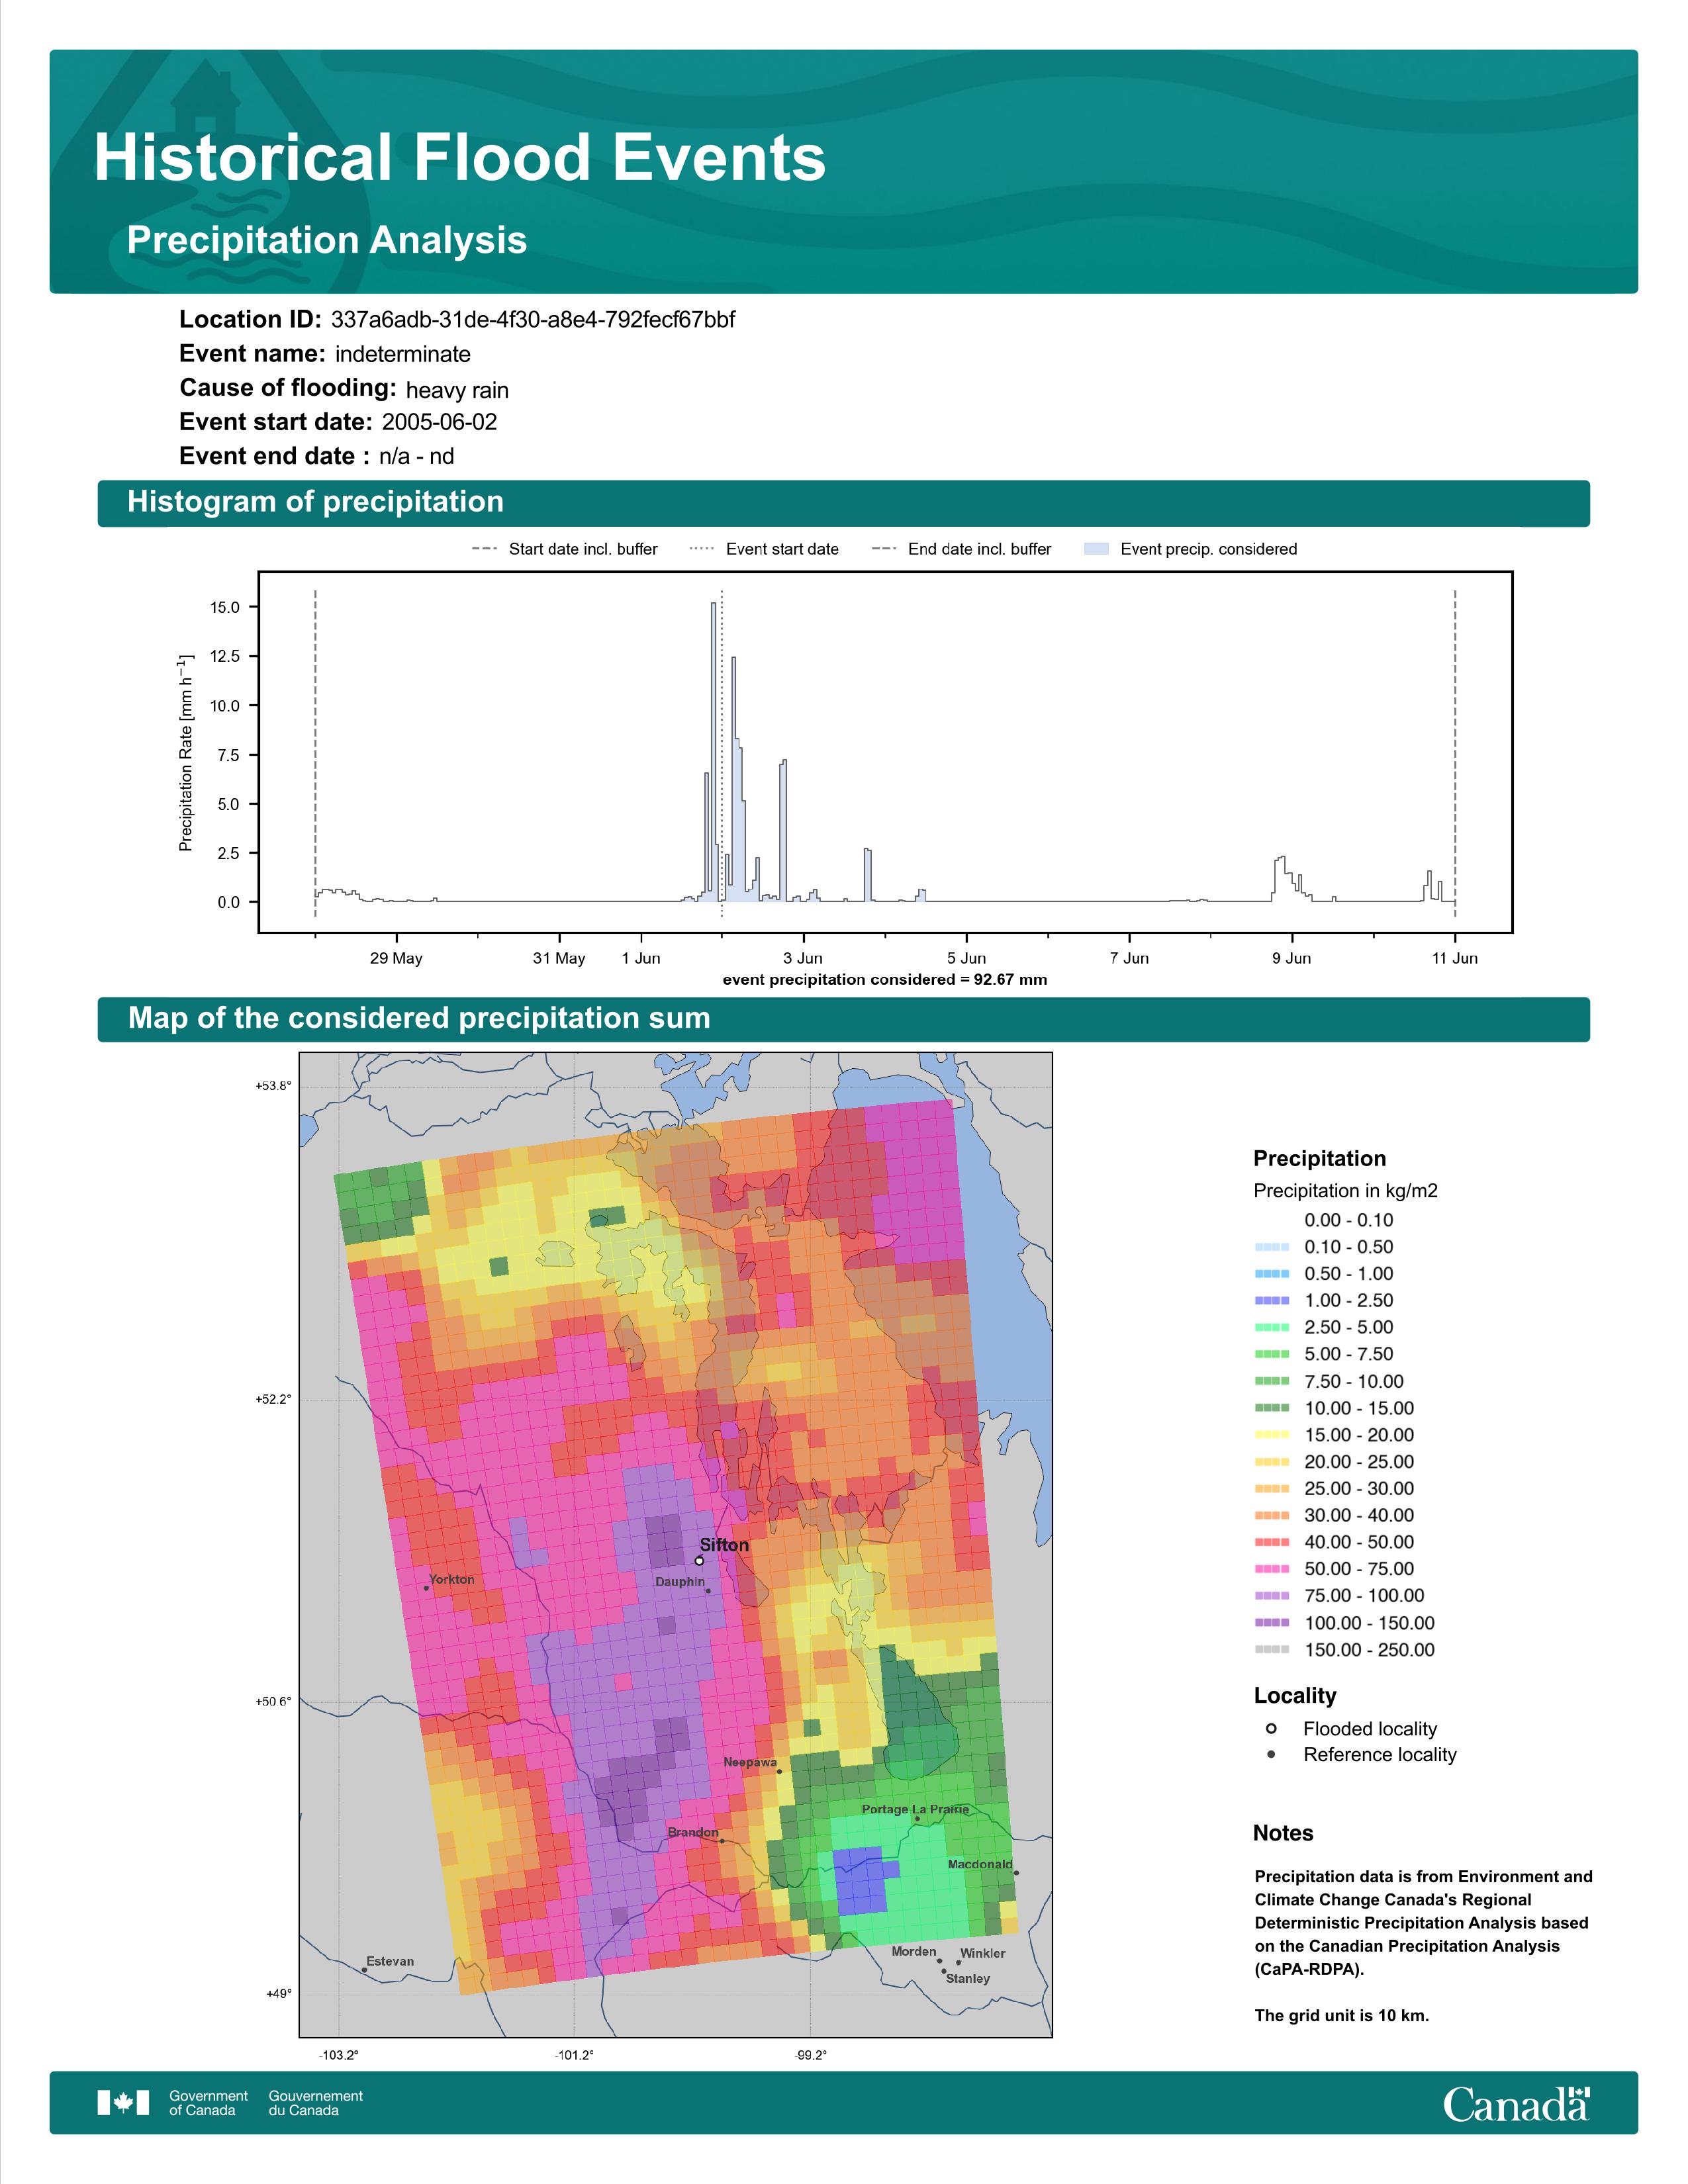Click the 15.0 y-axis tick label
1688x2184 pixels.
coord(225,607)
